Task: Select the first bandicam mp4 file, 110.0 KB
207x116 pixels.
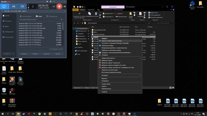Action: click(x=40, y=24)
